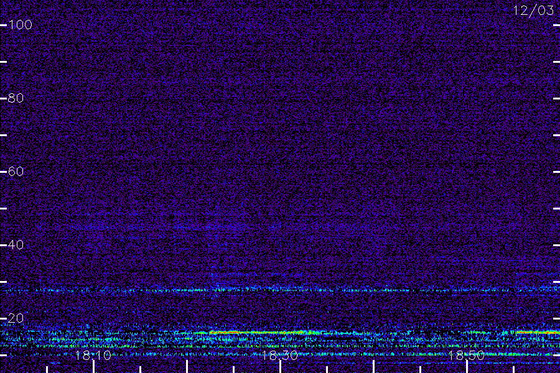Viewport: 560px width, 373px height.
Task: Click the 80 frequency axis label
Action: tap(16, 98)
